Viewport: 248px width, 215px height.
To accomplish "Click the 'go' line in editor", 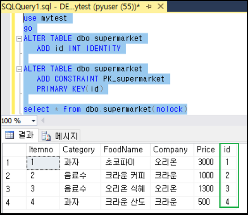I will 28,29.
